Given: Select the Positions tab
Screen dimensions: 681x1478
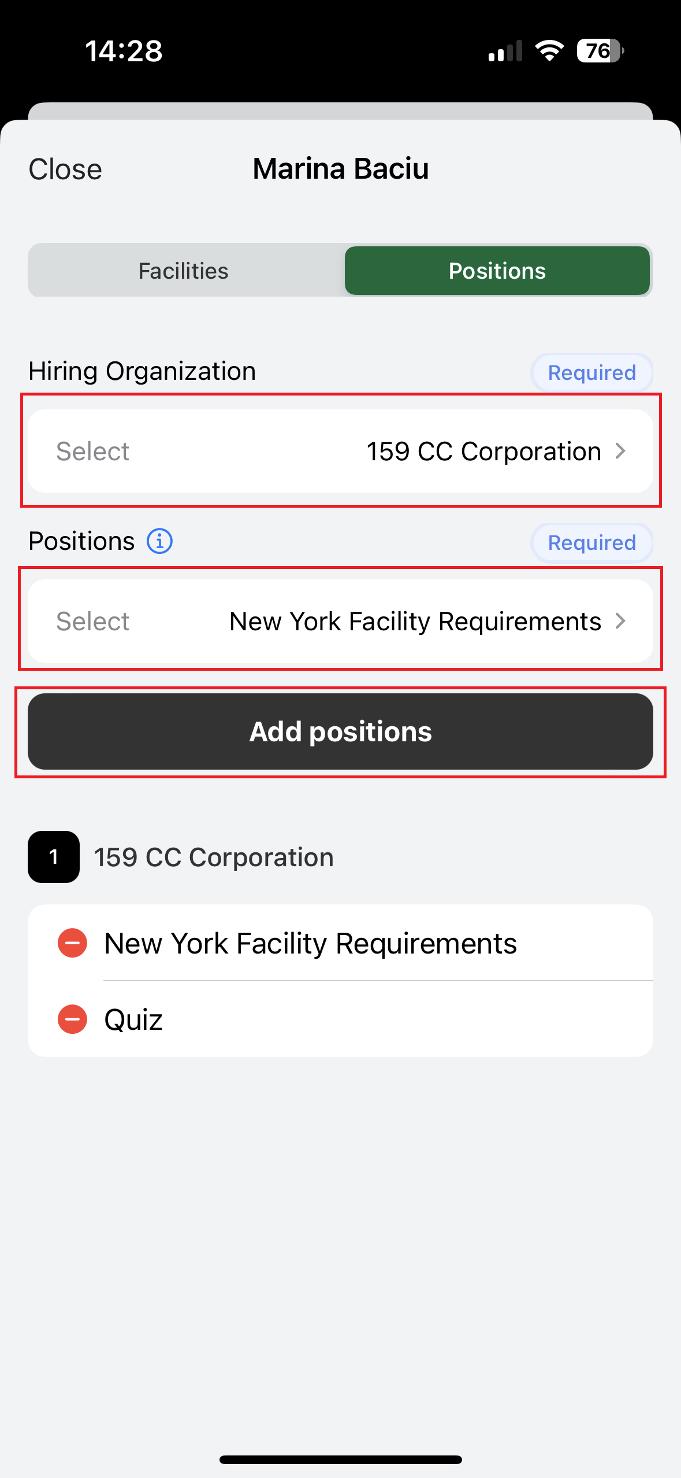Looking at the screenshot, I should coord(497,271).
